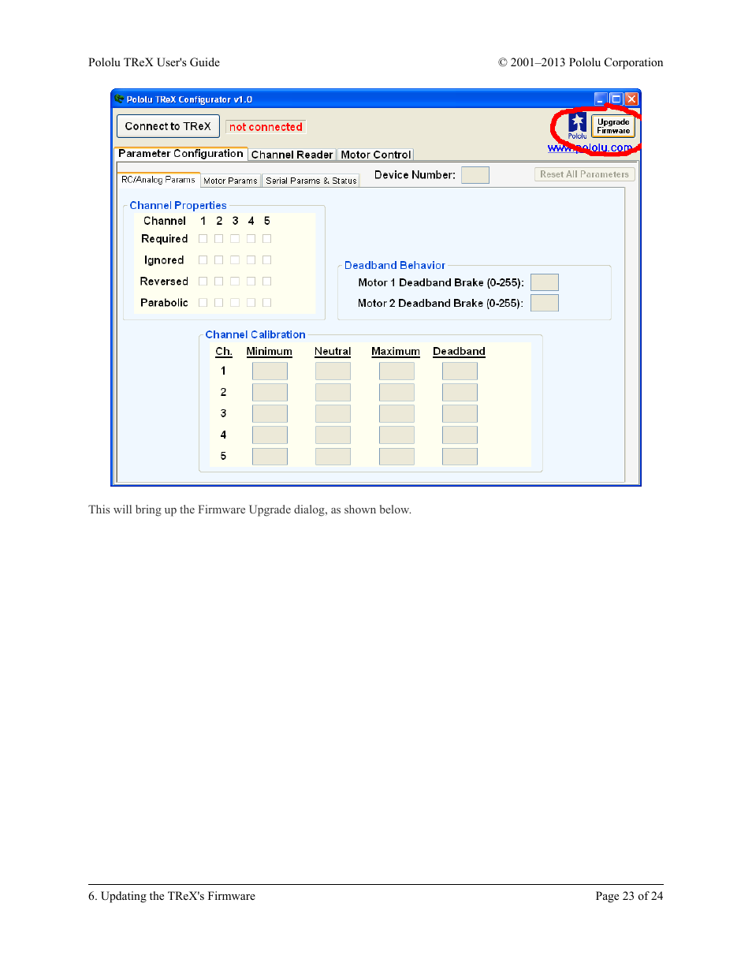Image resolution: width=752 pixels, height=974 pixels.
Task: Click channel 1 Maximum calibration field
Action: pyautogui.click(x=396, y=371)
